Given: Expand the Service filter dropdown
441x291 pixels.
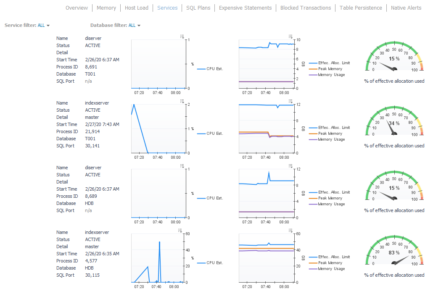Looking at the screenshot, I should [x=27, y=26].
